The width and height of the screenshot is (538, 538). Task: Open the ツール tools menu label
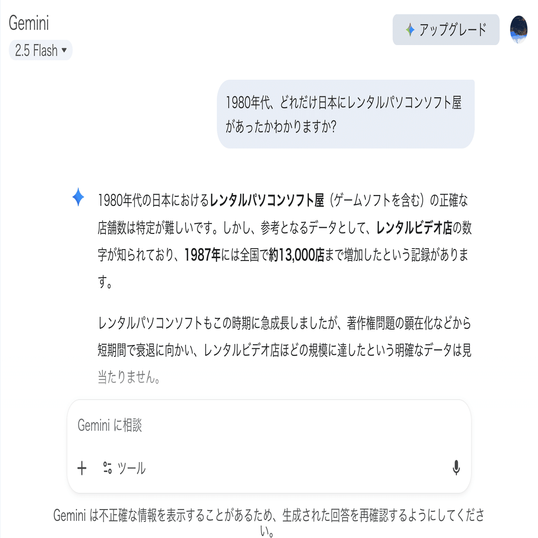click(132, 468)
